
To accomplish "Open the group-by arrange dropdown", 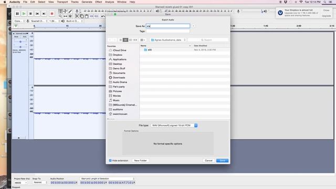I will [142, 40].
